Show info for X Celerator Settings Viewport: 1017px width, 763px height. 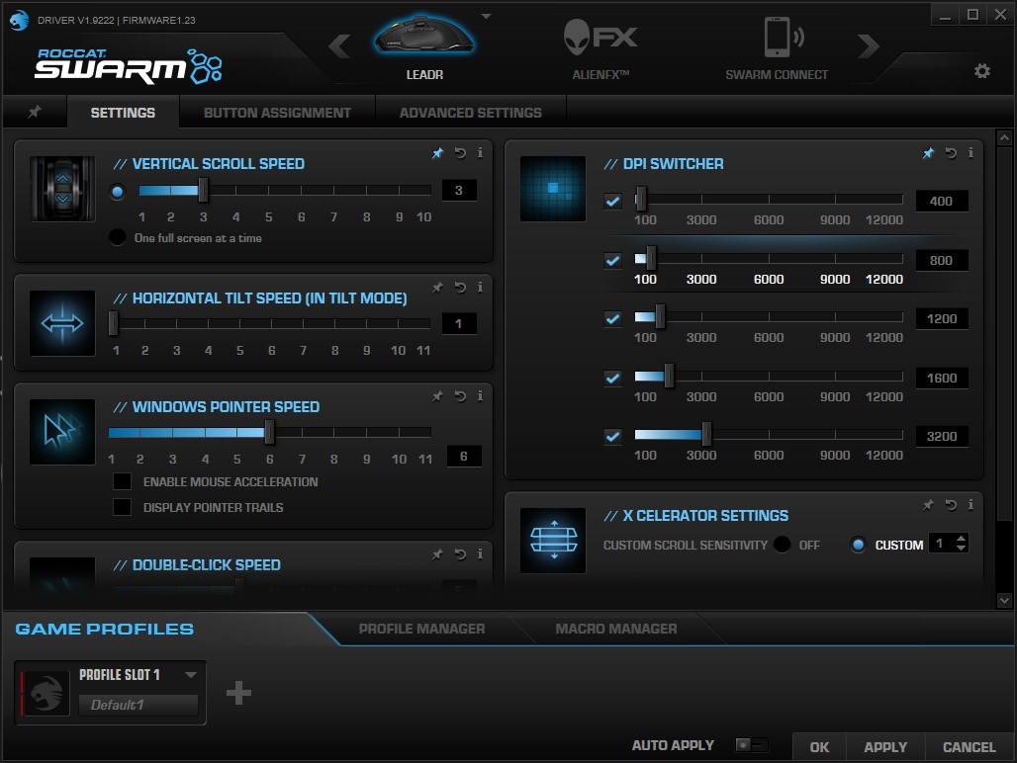tap(971, 505)
